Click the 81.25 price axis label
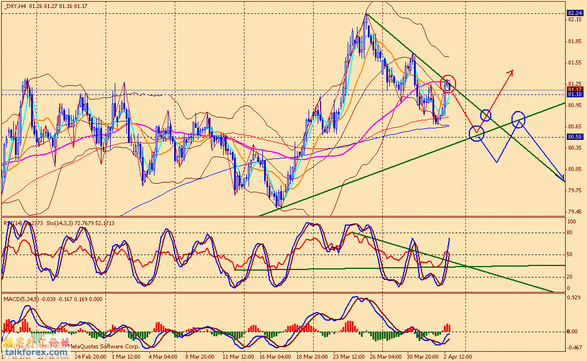Image resolution: width=587 pixels, height=361 pixels. click(x=575, y=84)
